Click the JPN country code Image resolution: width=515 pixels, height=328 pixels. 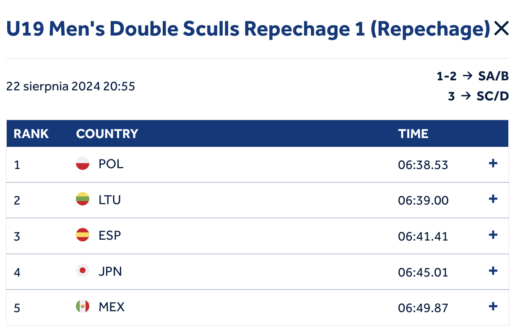[x=110, y=271]
